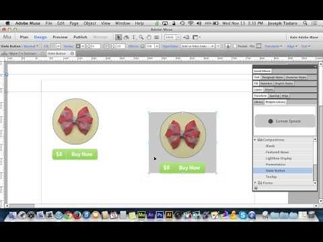Open Adobe Muse from the dock
The height and width of the screenshot is (242, 323).
(141, 215)
